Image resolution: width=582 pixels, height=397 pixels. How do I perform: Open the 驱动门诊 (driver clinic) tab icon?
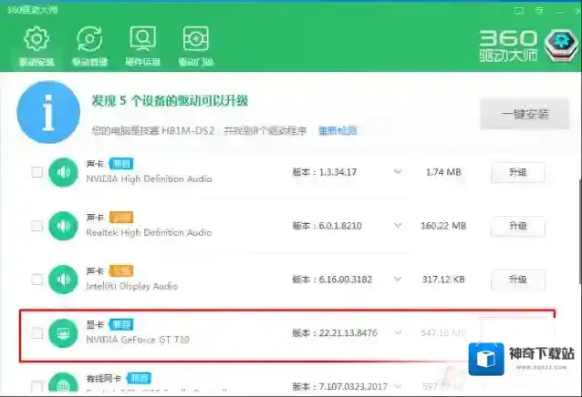click(195, 41)
